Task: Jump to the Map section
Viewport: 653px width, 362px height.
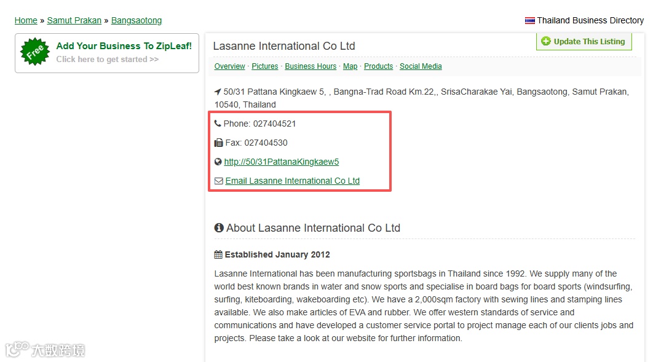Action: point(350,66)
